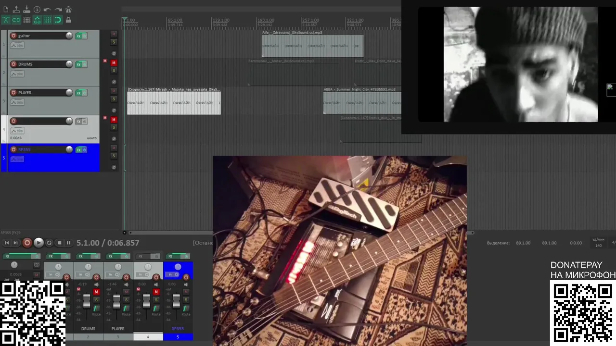616x346 pixels.
Task: Toggle master mono/stereo button in mixer
Action: point(37,265)
